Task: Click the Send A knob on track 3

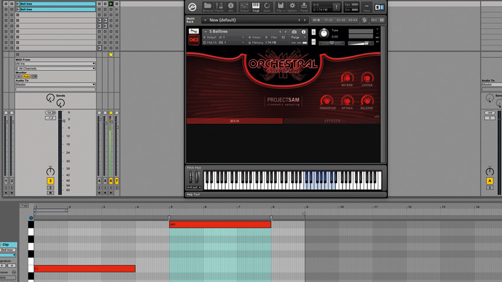Action: coord(50,98)
